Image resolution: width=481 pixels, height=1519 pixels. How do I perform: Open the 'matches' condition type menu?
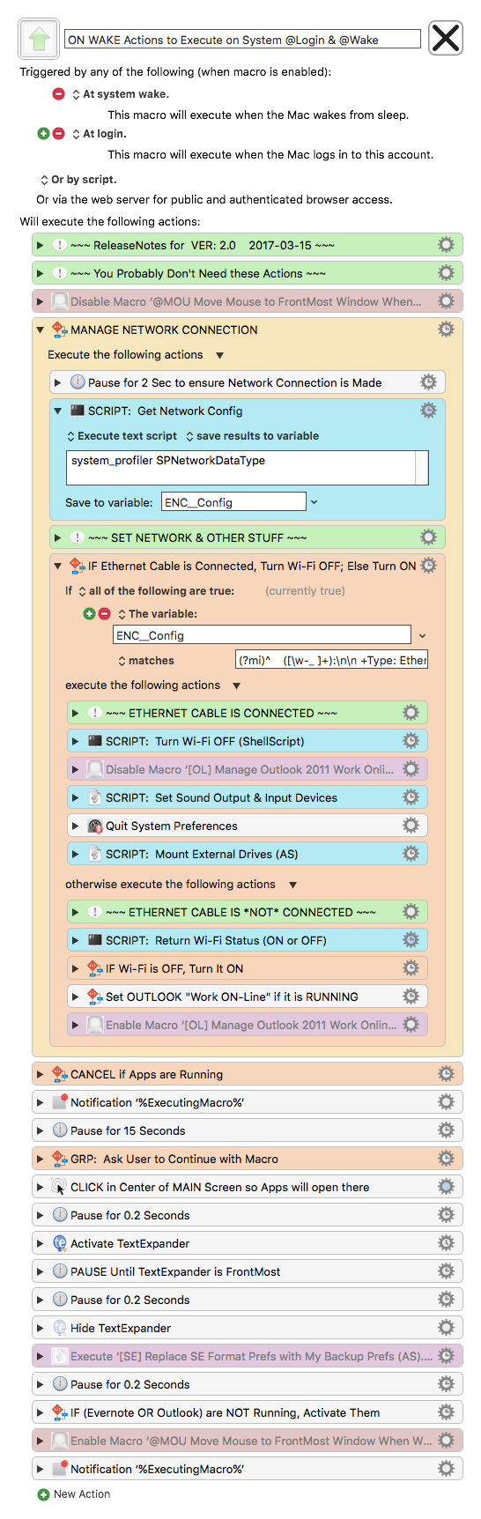(x=145, y=661)
